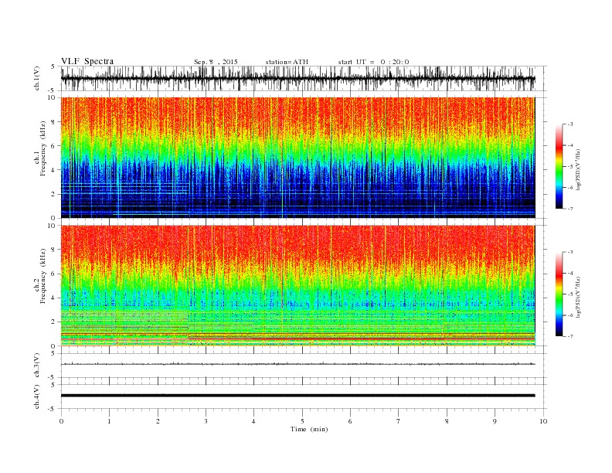Click the ch.1 voltage waveform trace
The height and width of the screenshot is (473, 612).
click(x=297, y=78)
